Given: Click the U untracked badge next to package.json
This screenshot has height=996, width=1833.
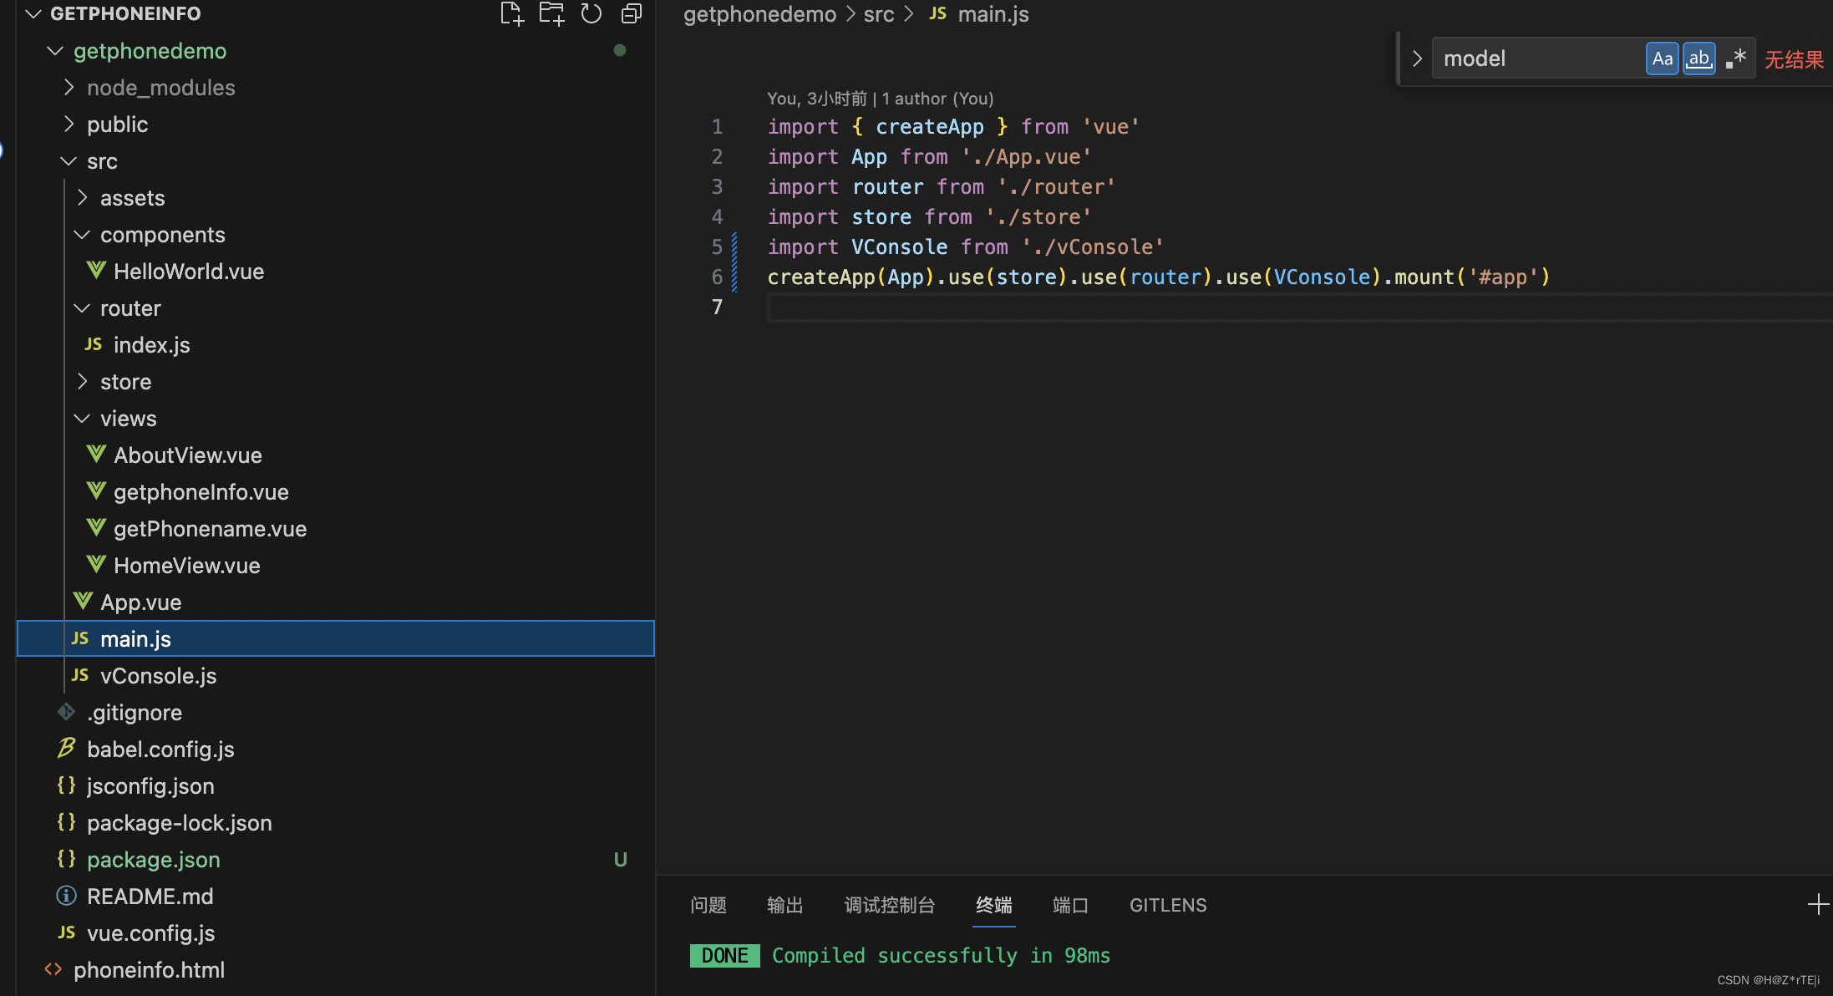Looking at the screenshot, I should coord(620,859).
